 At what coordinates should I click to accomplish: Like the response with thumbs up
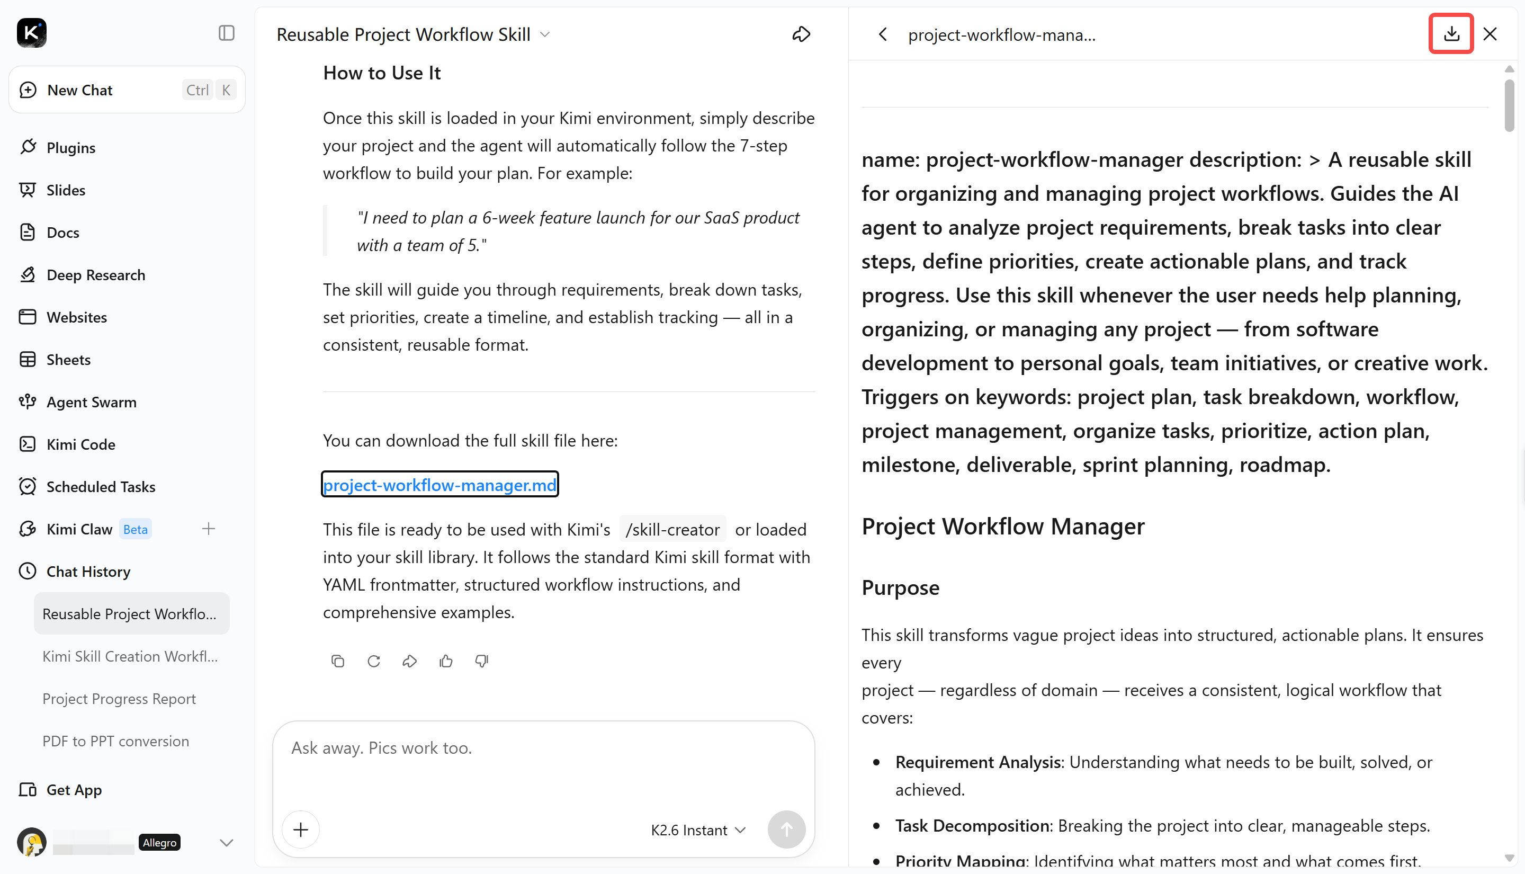tap(446, 661)
